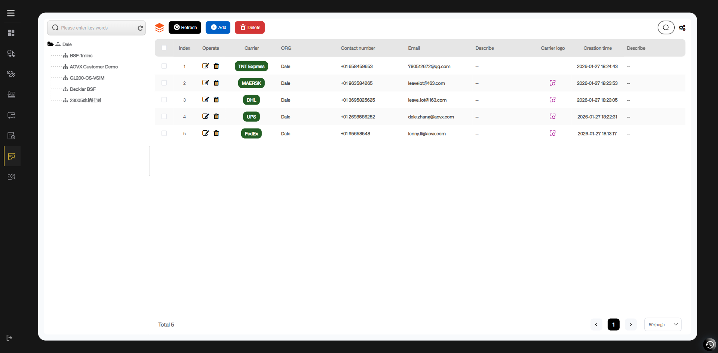Viewport: 718px width, 353px height.
Task: Click the trash icon for MAERSK row
Action: click(x=216, y=83)
